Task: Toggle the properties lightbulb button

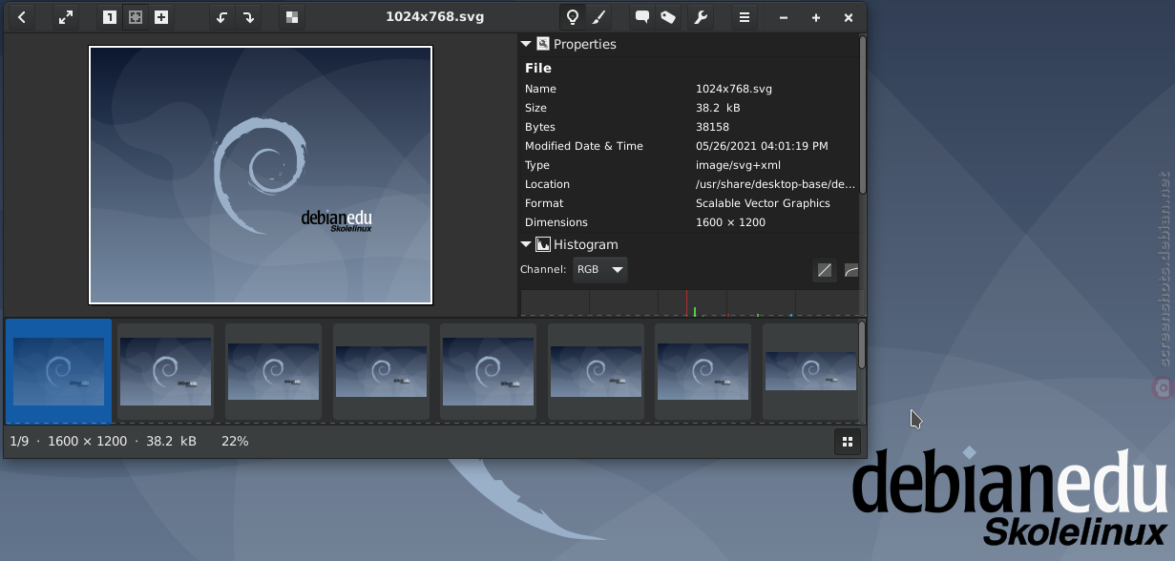Action: click(x=573, y=17)
